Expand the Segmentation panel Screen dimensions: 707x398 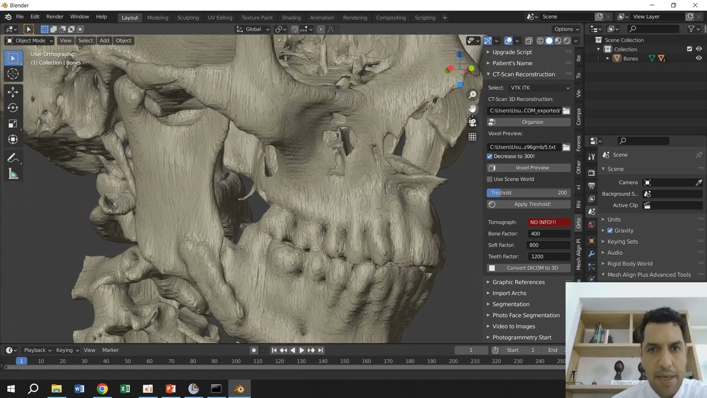coord(510,304)
